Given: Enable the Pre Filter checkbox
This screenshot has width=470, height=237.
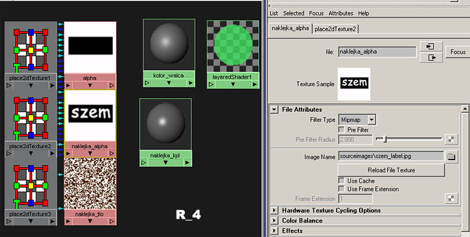Looking at the screenshot, I should click(x=341, y=130).
